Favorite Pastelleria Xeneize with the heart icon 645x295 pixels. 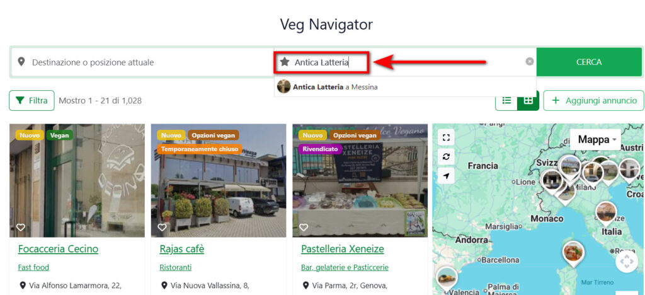pos(304,227)
